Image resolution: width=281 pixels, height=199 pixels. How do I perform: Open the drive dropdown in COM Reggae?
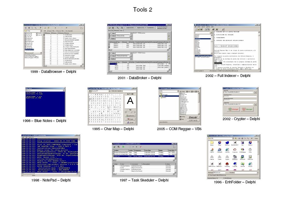point(178,91)
